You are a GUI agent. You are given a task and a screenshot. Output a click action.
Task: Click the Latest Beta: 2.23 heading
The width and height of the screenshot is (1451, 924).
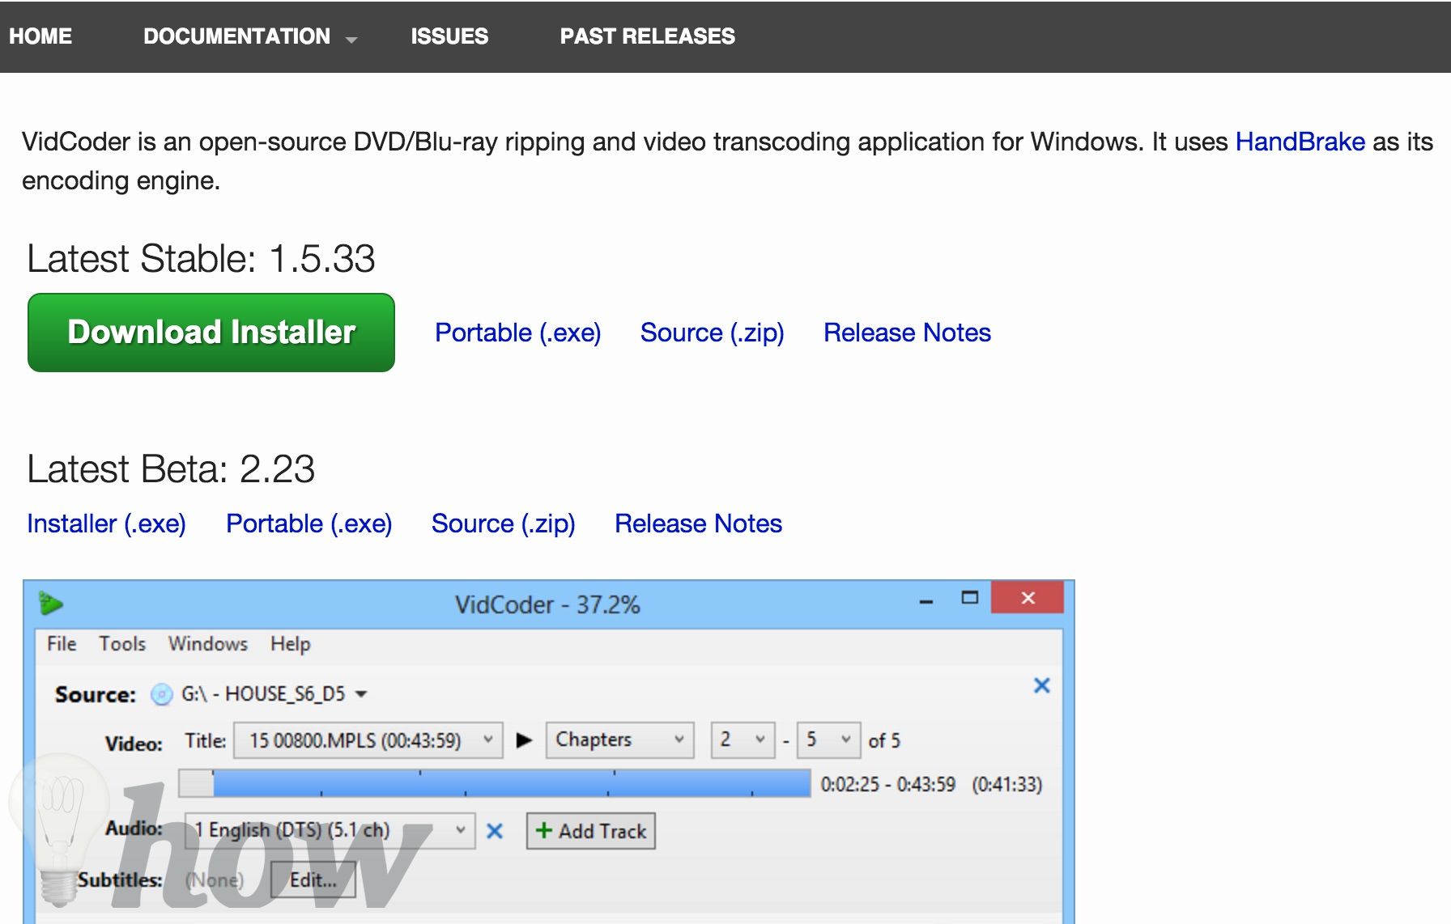[x=171, y=469]
